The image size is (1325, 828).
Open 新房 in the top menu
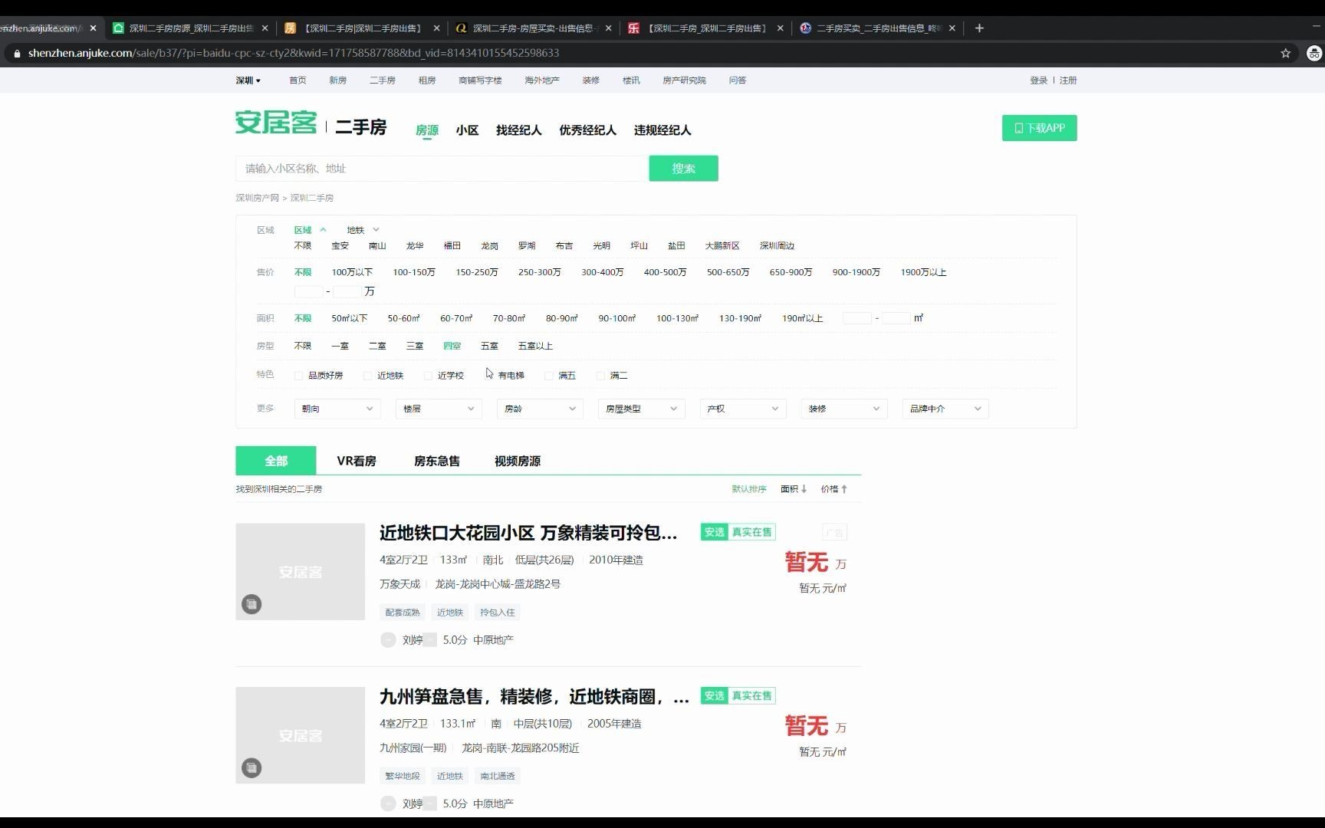pyautogui.click(x=338, y=80)
